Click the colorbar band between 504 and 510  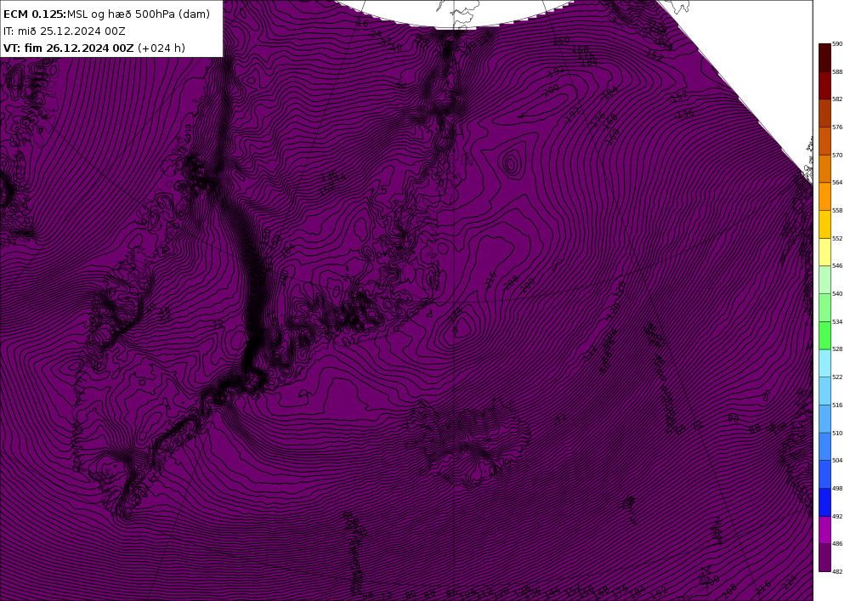pos(824,446)
